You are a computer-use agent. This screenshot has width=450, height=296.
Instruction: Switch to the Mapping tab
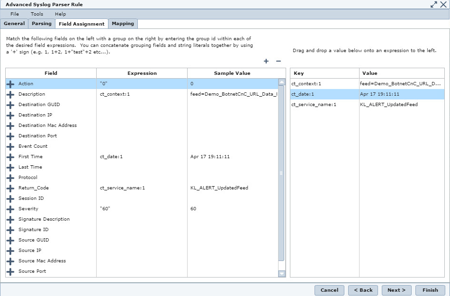tap(123, 23)
